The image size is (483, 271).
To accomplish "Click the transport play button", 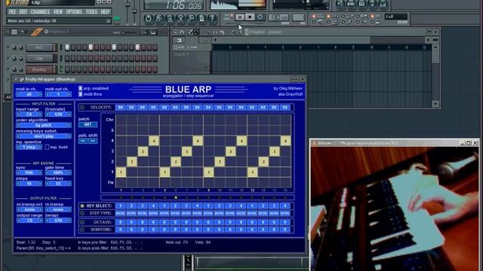I will 240,17.
